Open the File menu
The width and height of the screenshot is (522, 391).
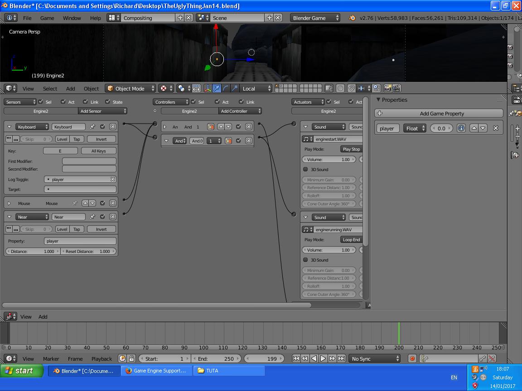(x=27, y=18)
